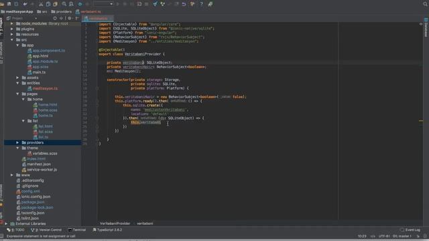This screenshot has height=241, width=429.
Task: Click the Undo arrow toolbar icon
Action: point(25,4)
